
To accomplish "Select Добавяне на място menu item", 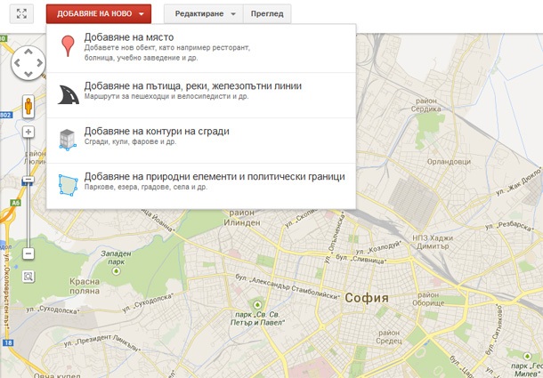I will (x=201, y=48).
